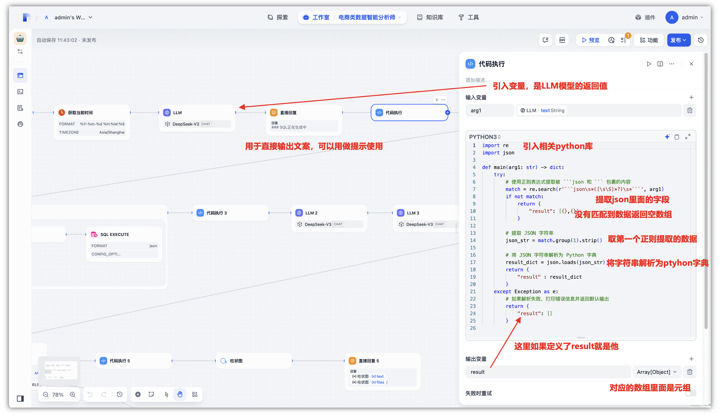Image resolution: width=719 pixels, height=415 pixels.
Task: Toggle the bottom-left sidebar panel
Action: coord(20,398)
